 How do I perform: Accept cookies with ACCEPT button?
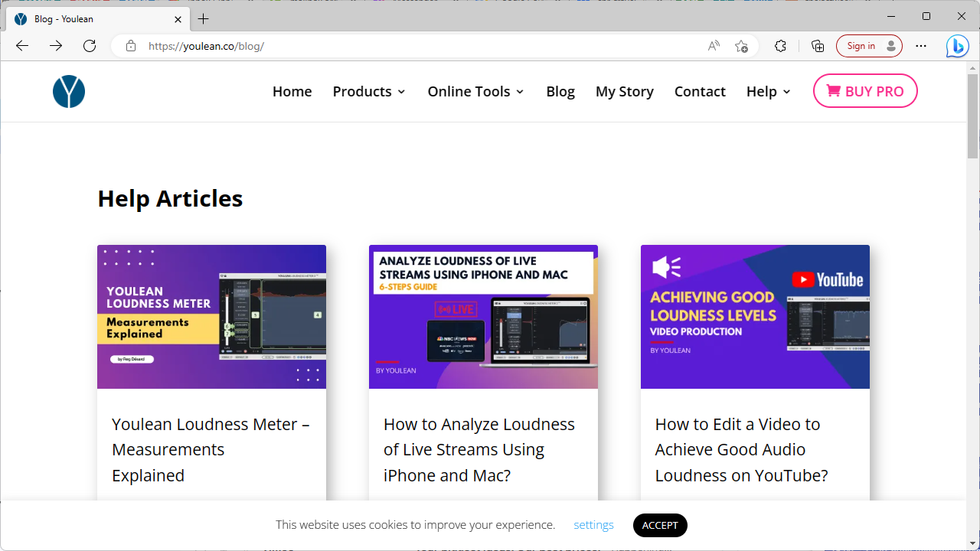[x=660, y=525]
